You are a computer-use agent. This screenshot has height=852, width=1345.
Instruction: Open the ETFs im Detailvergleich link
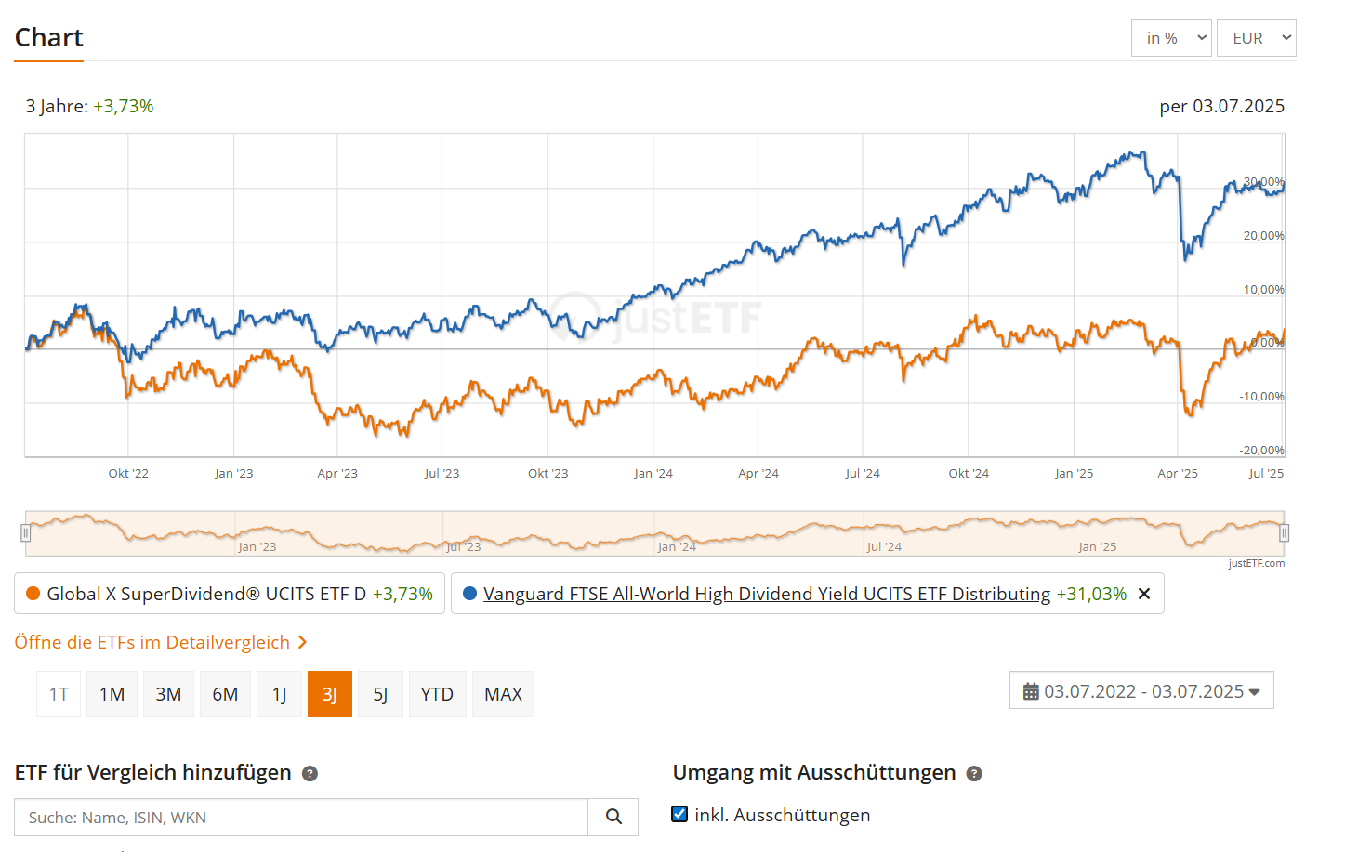coord(152,642)
